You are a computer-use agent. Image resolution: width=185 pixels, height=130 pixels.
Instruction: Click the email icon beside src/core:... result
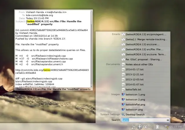point(123,44)
